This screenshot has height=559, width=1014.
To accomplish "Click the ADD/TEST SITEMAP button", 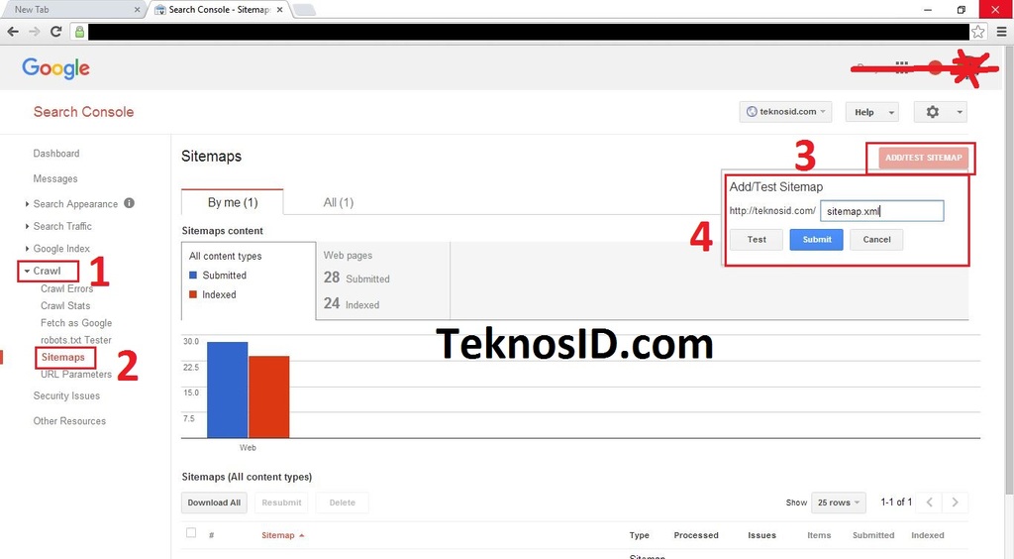I will click(x=924, y=158).
